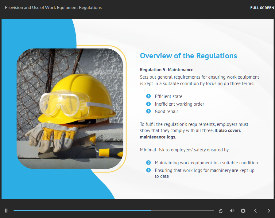Enter FULL SCREEN mode
The height and width of the screenshot is (218, 275).
(262, 8)
